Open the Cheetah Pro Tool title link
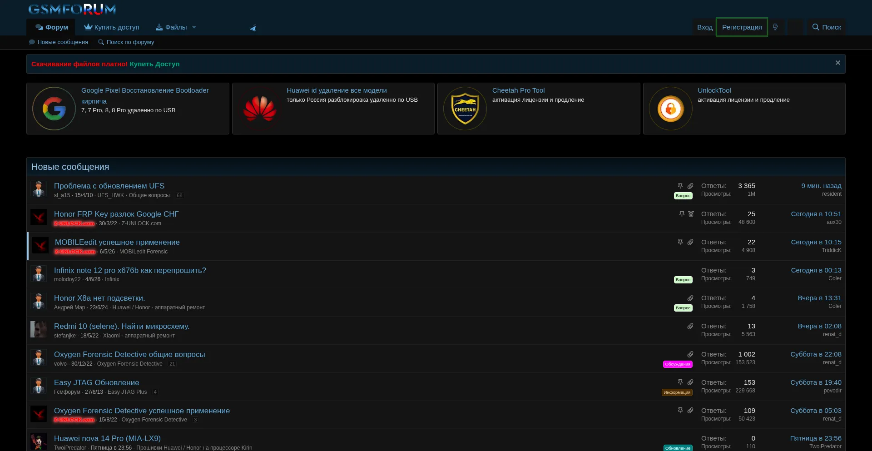Viewport: 872px width, 451px height. click(518, 90)
